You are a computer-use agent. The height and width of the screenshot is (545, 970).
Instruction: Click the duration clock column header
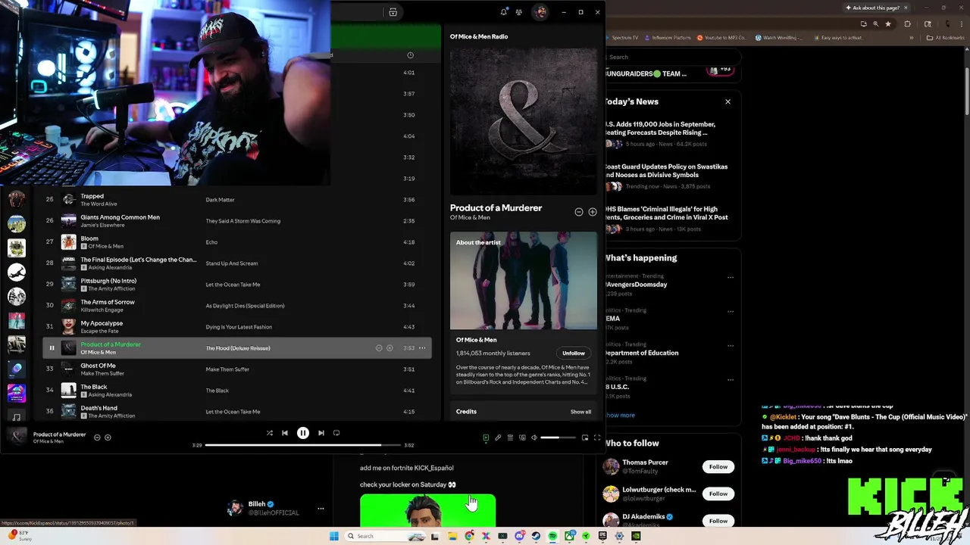pos(410,55)
